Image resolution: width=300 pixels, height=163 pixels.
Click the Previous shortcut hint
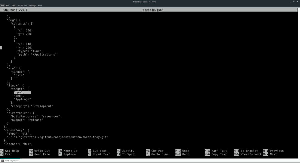pos(273,151)
